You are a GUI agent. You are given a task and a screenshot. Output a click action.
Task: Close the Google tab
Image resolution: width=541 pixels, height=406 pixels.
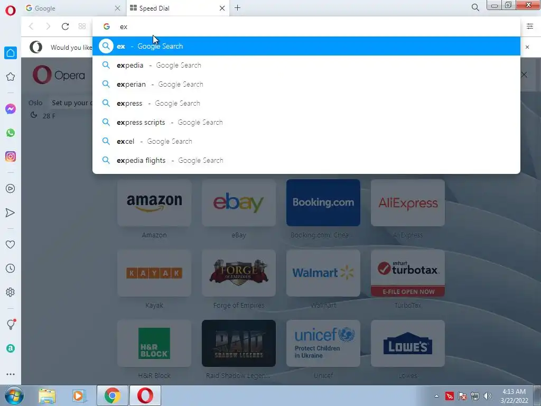[117, 8]
